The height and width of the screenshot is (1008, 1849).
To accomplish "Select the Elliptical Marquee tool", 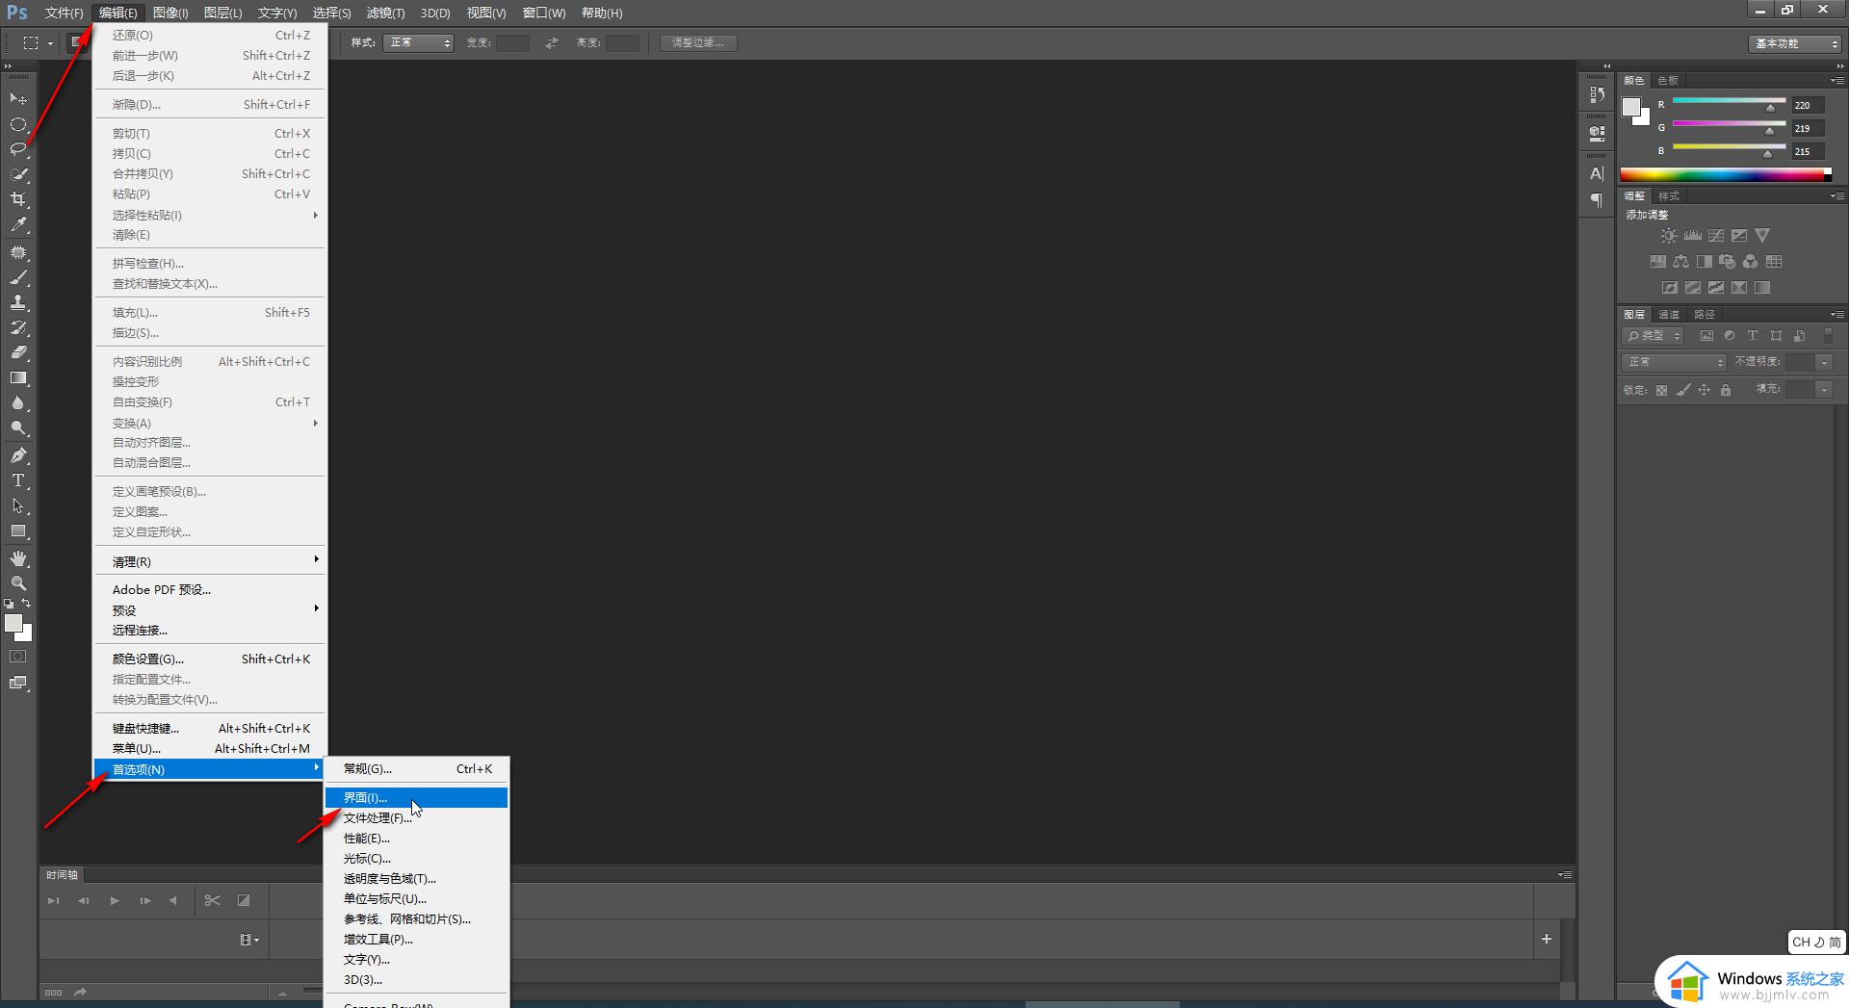I will tap(18, 124).
